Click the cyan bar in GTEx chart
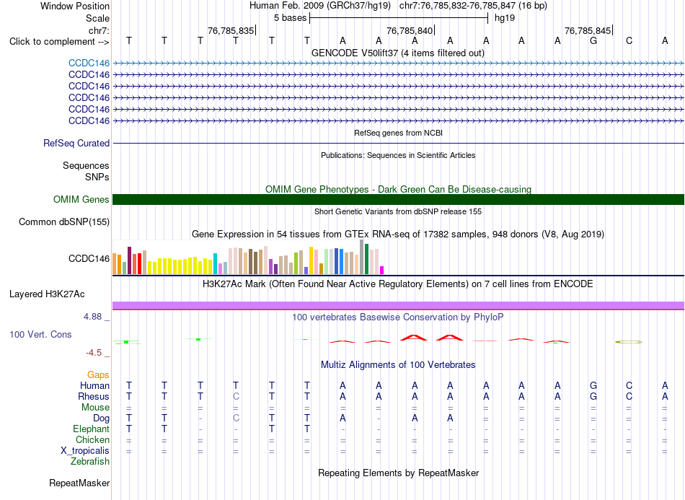Viewport: 685px width, 500px height. pos(215,263)
